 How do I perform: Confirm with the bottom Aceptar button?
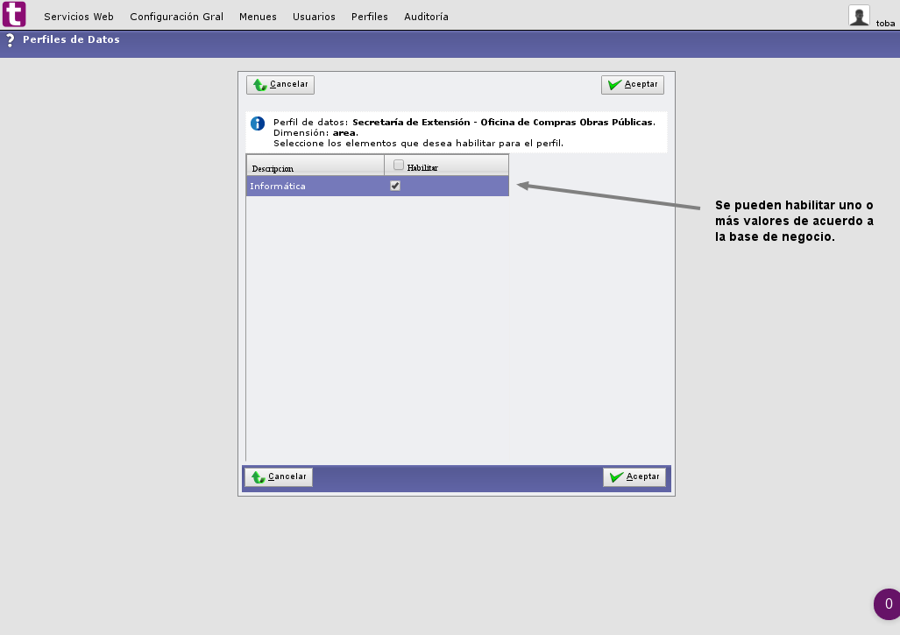pos(634,477)
